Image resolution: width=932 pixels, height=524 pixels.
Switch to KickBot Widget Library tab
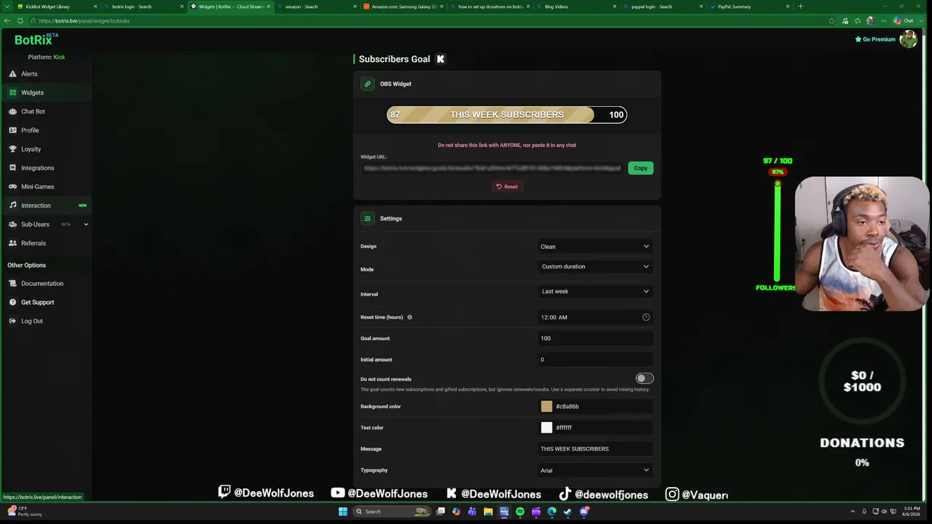pyautogui.click(x=58, y=7)
